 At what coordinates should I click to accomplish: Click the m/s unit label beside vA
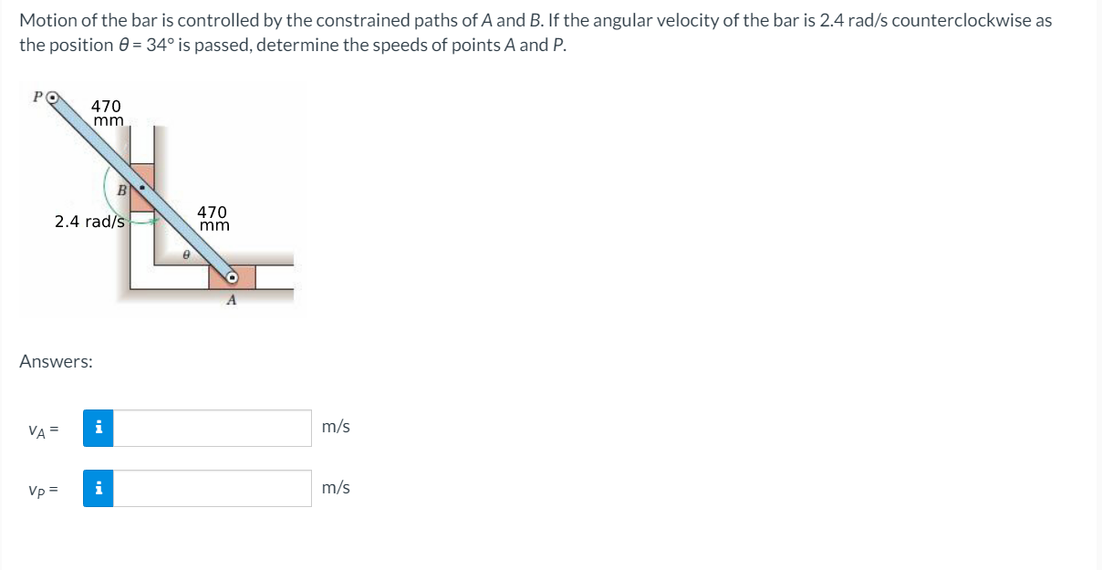335,426
